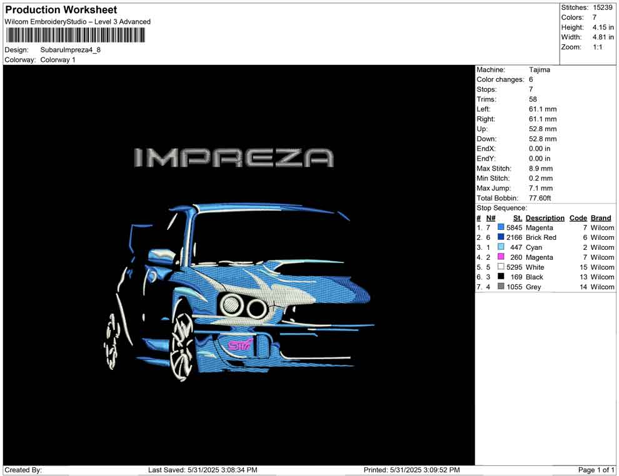Screen dimensions: 619x476
Task: Click the 'Last Saved: 5/31/2025 3:08:34 PM' footer
Action: tap(203, 470)
